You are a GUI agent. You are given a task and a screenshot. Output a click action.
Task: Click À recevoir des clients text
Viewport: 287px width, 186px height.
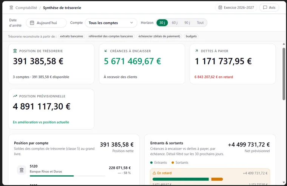[x=120, y=77]
